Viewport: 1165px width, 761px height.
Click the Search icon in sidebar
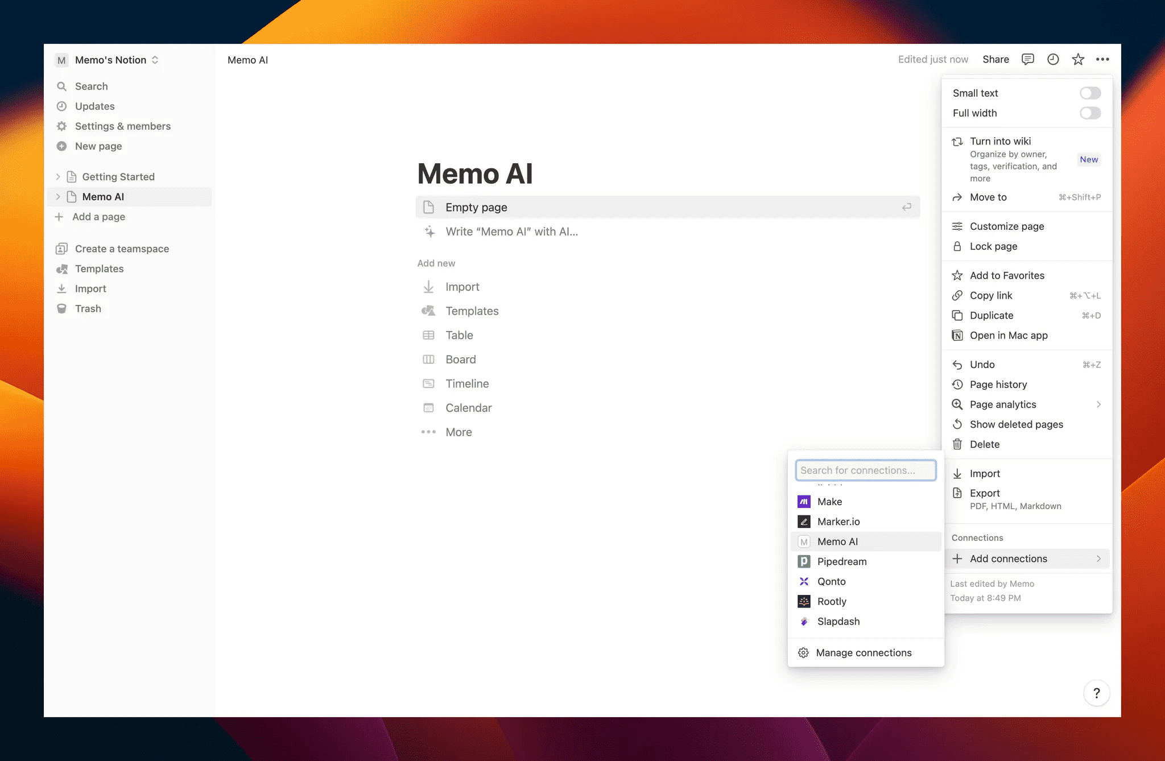click(64, 86)
